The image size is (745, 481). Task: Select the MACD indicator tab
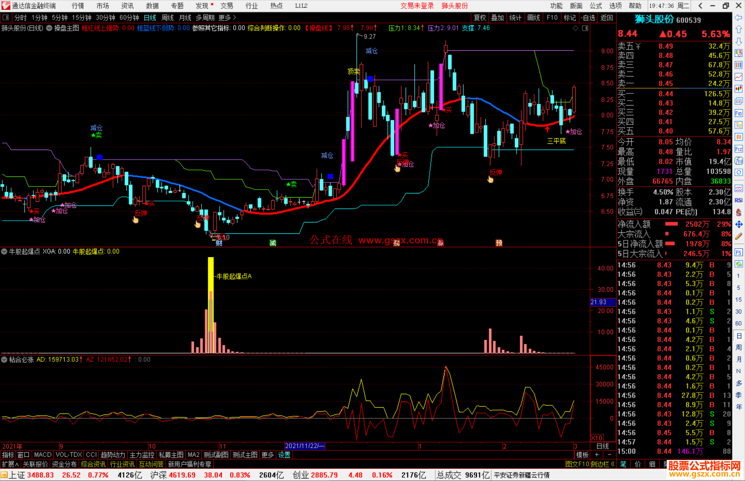42,455
